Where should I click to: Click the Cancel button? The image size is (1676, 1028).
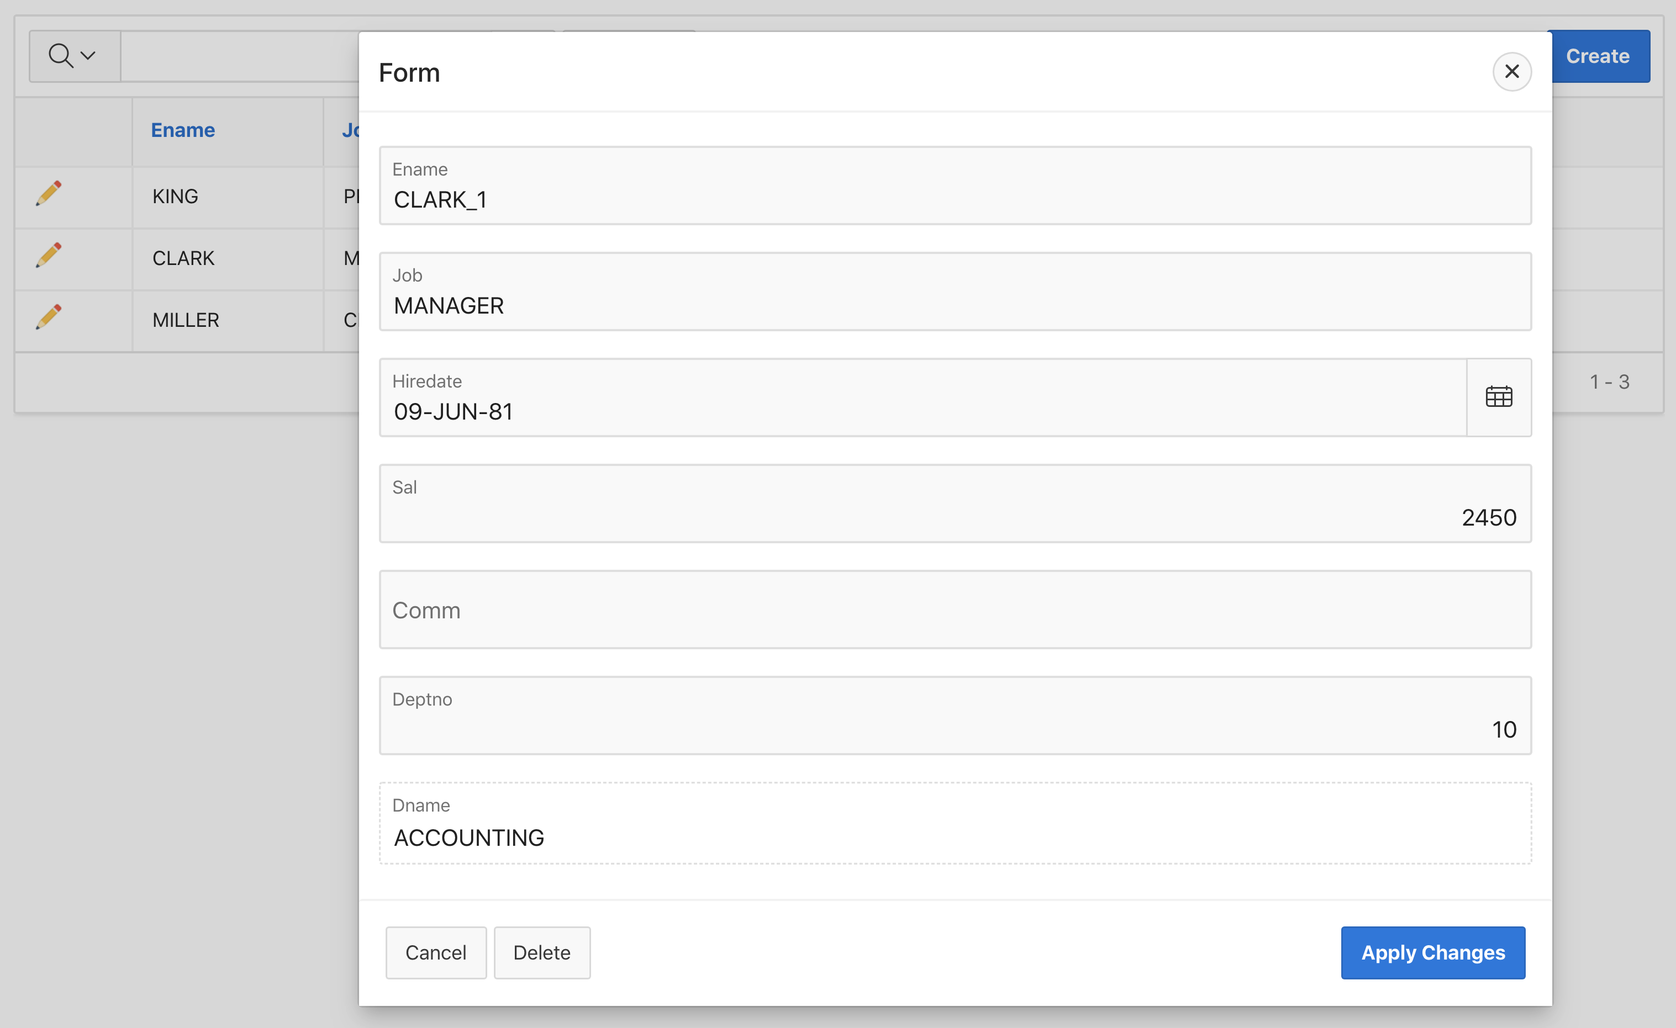(x=435, y=952)
